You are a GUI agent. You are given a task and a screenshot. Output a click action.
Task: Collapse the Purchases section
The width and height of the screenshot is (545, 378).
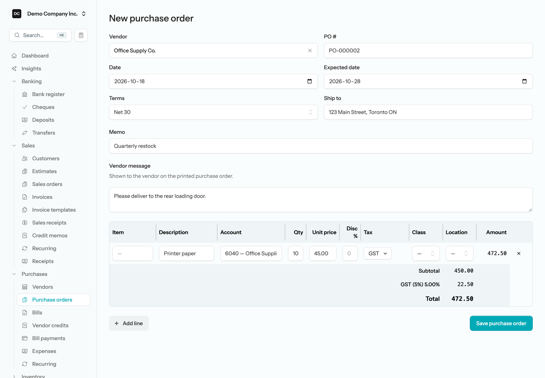coord(14,274)
